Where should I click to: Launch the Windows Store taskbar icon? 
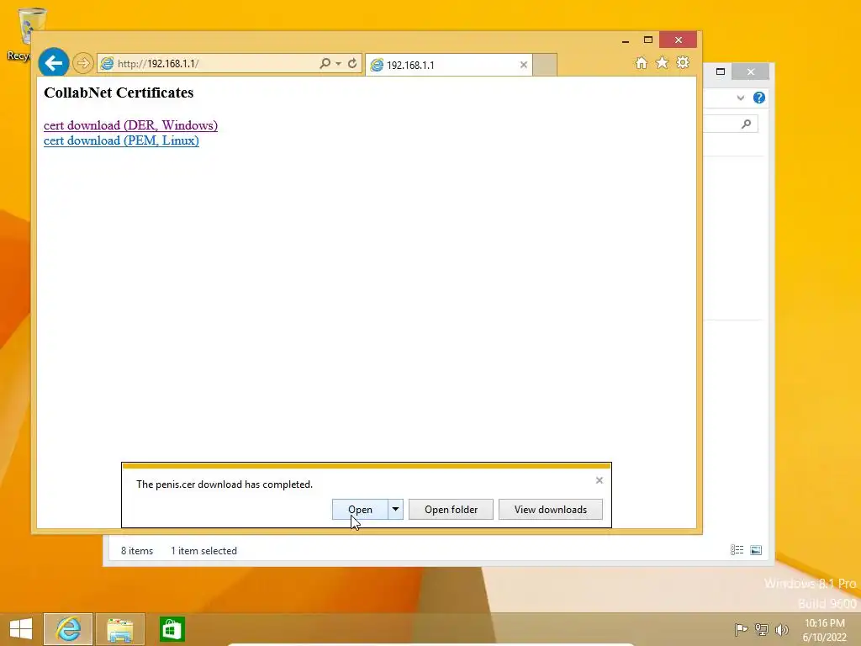point(172,629)
